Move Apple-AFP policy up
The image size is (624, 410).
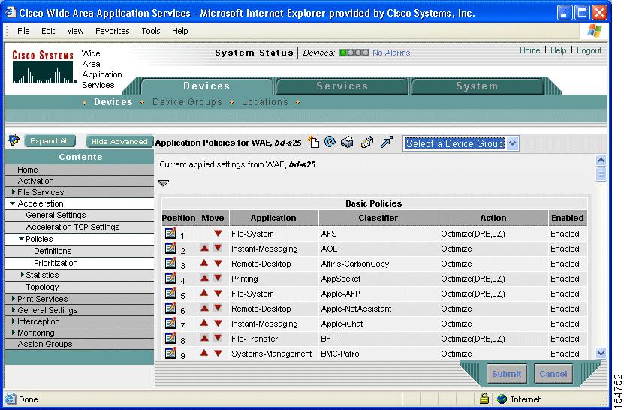(x=204, y=293)
